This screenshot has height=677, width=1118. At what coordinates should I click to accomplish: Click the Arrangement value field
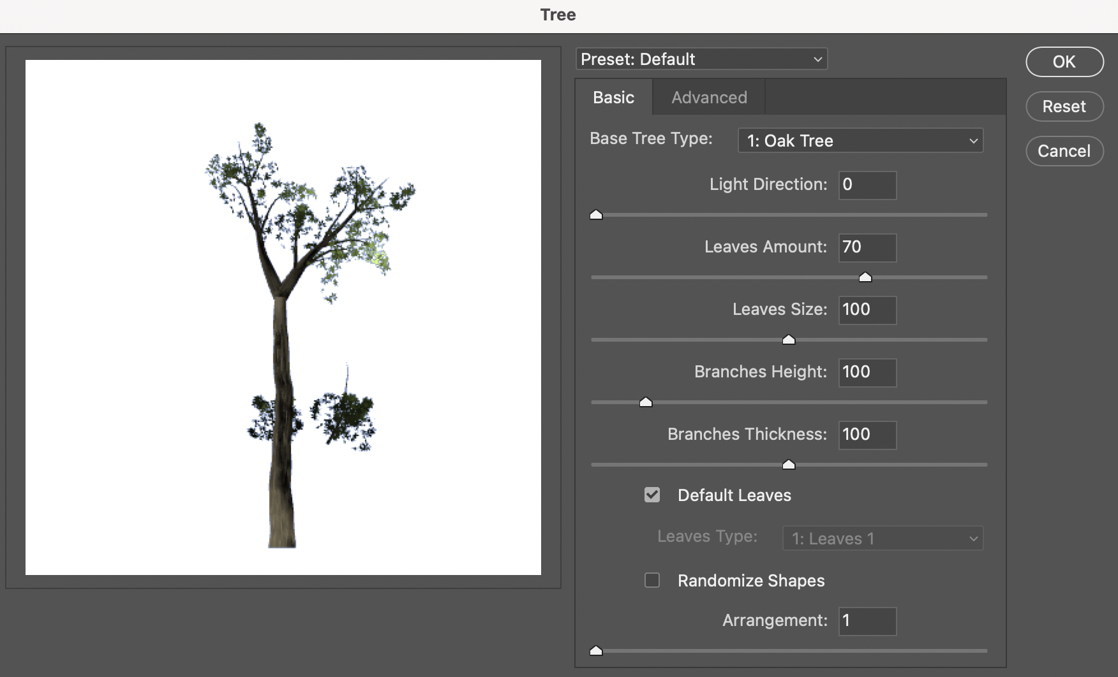pos(867,621)
